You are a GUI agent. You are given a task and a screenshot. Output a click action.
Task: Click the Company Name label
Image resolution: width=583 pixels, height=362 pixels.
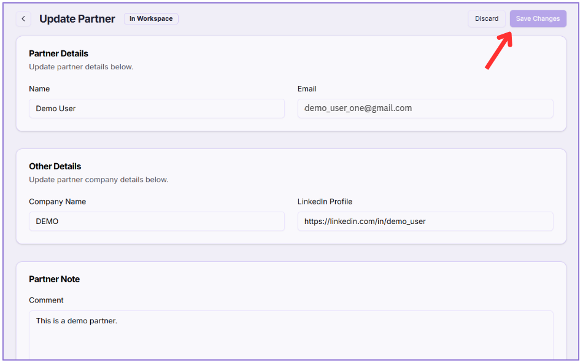click(x=57, y=202)
